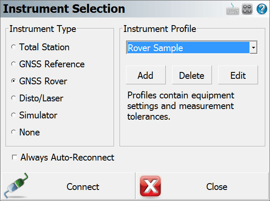Click the blue help question mark icon

click(262, 9)
